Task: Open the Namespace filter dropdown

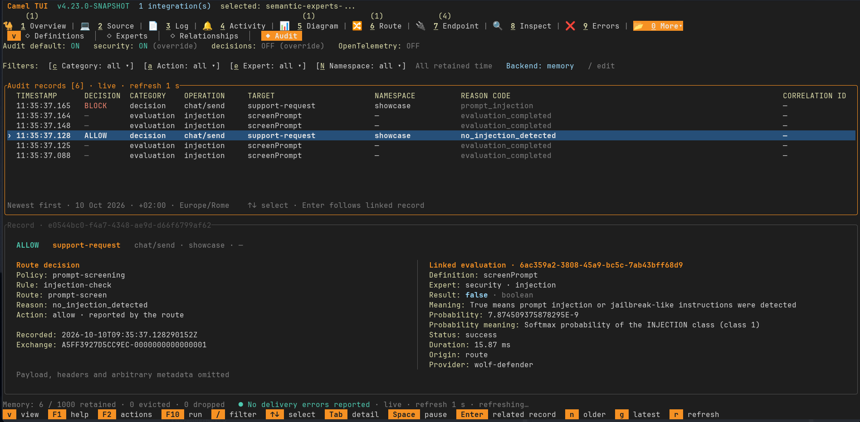Action: (361, 66)
